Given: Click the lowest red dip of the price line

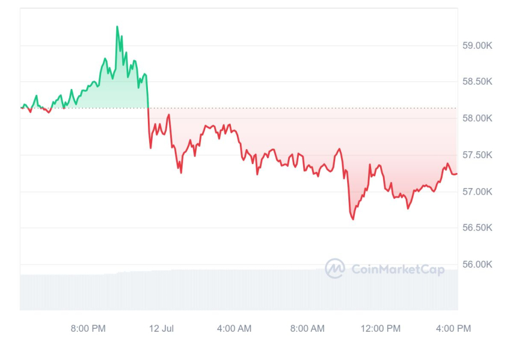Looking at the screenshot, I should (353, 219).
